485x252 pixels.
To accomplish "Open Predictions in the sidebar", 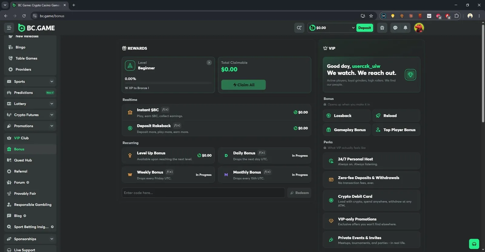I will (x=30, y=93).
